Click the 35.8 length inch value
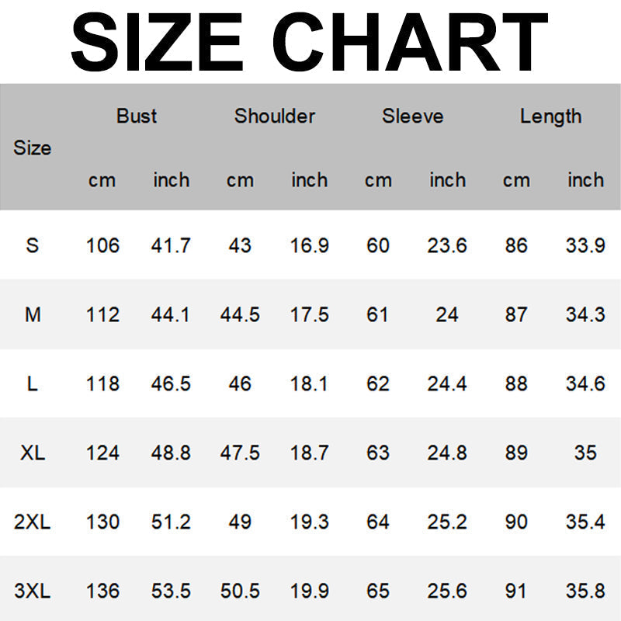The image size is (621, 621). [585, 591]
